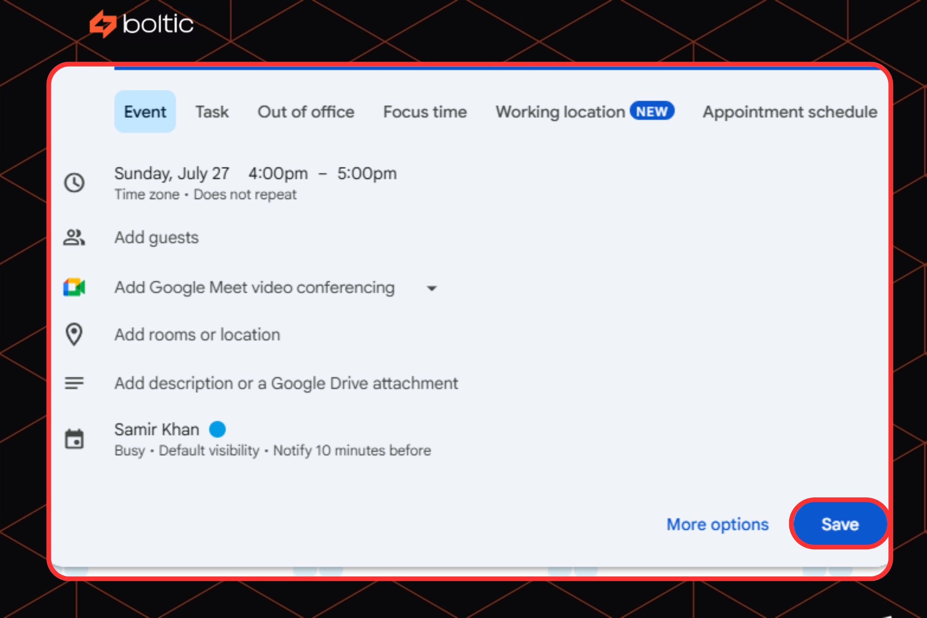Click the blue calendar color dot
Screen dimensions: 927x618
pyautogui.click(x=217, y=429)
